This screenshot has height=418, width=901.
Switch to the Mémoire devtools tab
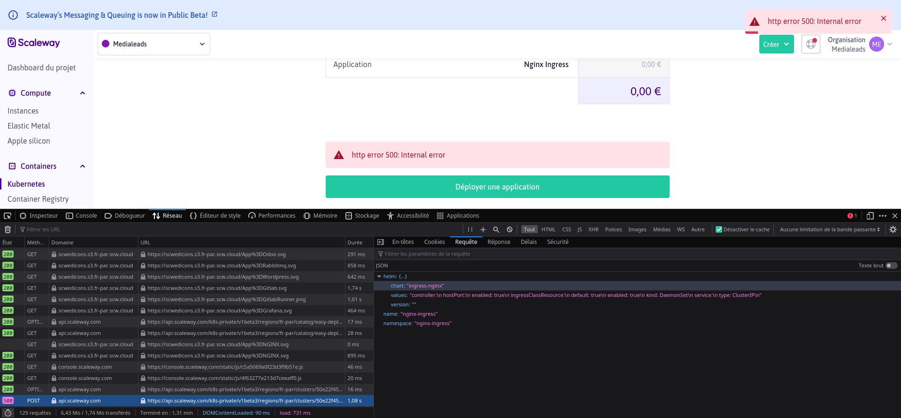click(321, 216)
